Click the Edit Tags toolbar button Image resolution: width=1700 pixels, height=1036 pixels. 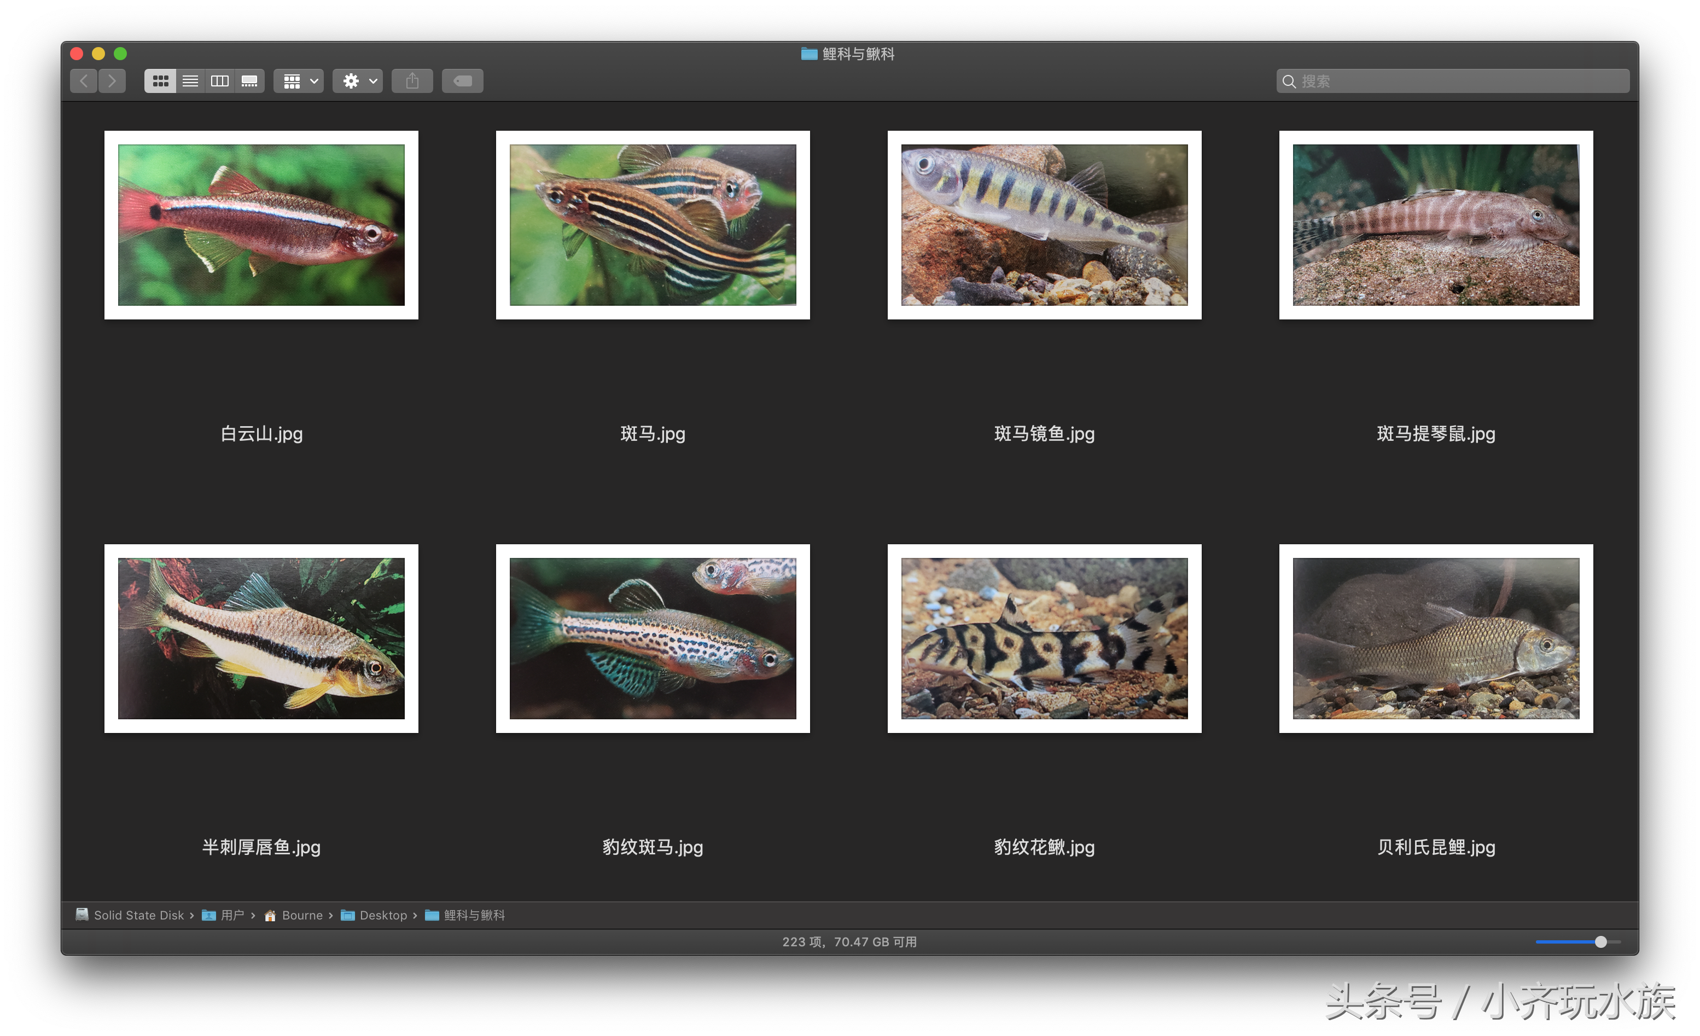(x=463, y=81)
